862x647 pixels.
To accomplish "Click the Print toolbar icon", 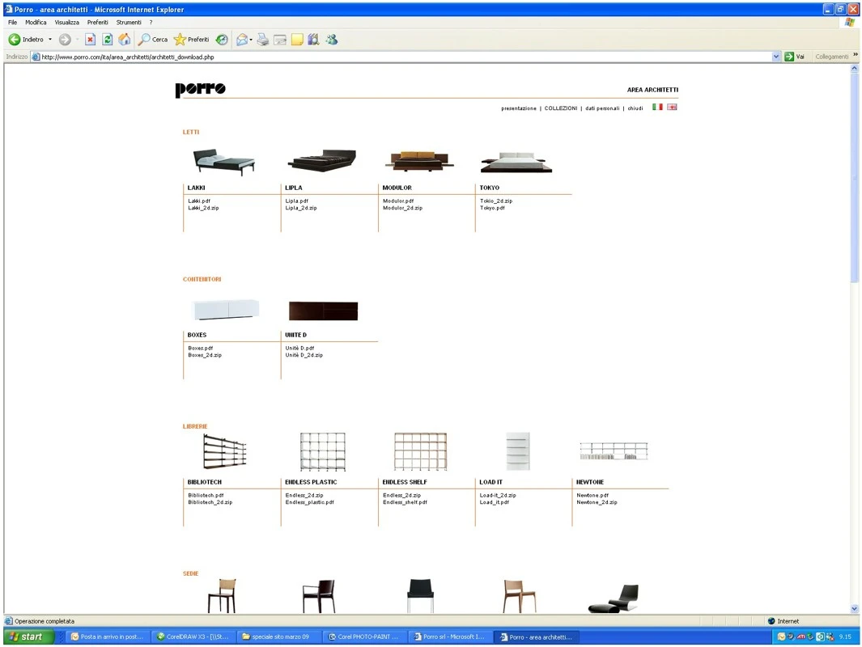I will point(263,40).
